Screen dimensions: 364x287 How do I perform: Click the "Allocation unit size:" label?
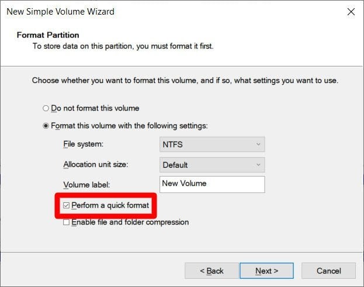point(96,164)
